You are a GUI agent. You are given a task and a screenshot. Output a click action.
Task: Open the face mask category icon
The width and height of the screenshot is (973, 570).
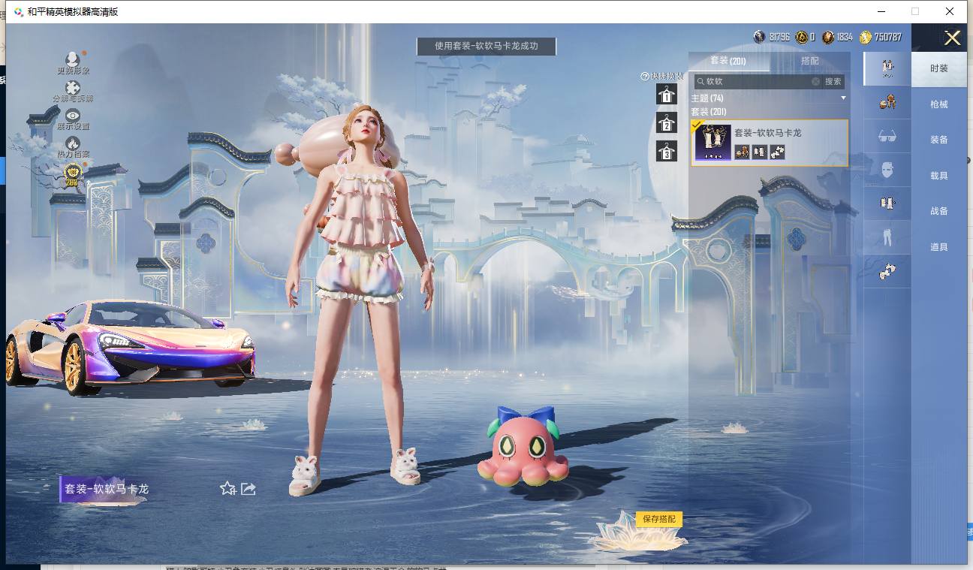pyautogui.click(x=887, y=170)
